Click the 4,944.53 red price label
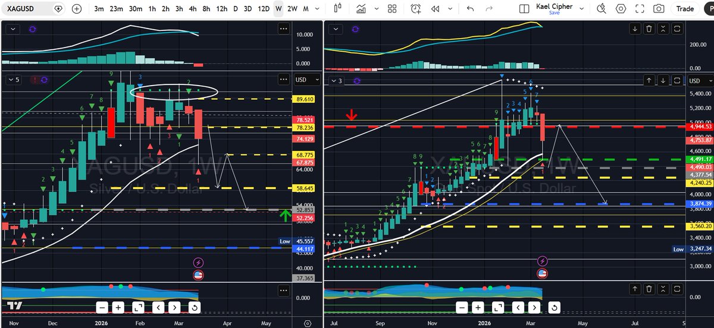Viewport: 714px width, 328px height. [x=700, y=127]
